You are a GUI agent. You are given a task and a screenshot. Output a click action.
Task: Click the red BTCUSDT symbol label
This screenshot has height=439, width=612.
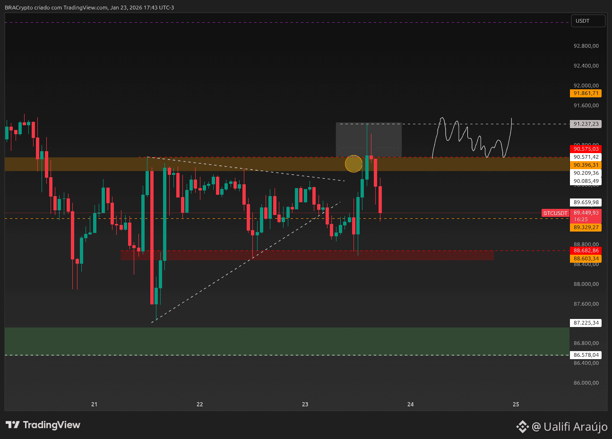(555, 213)
